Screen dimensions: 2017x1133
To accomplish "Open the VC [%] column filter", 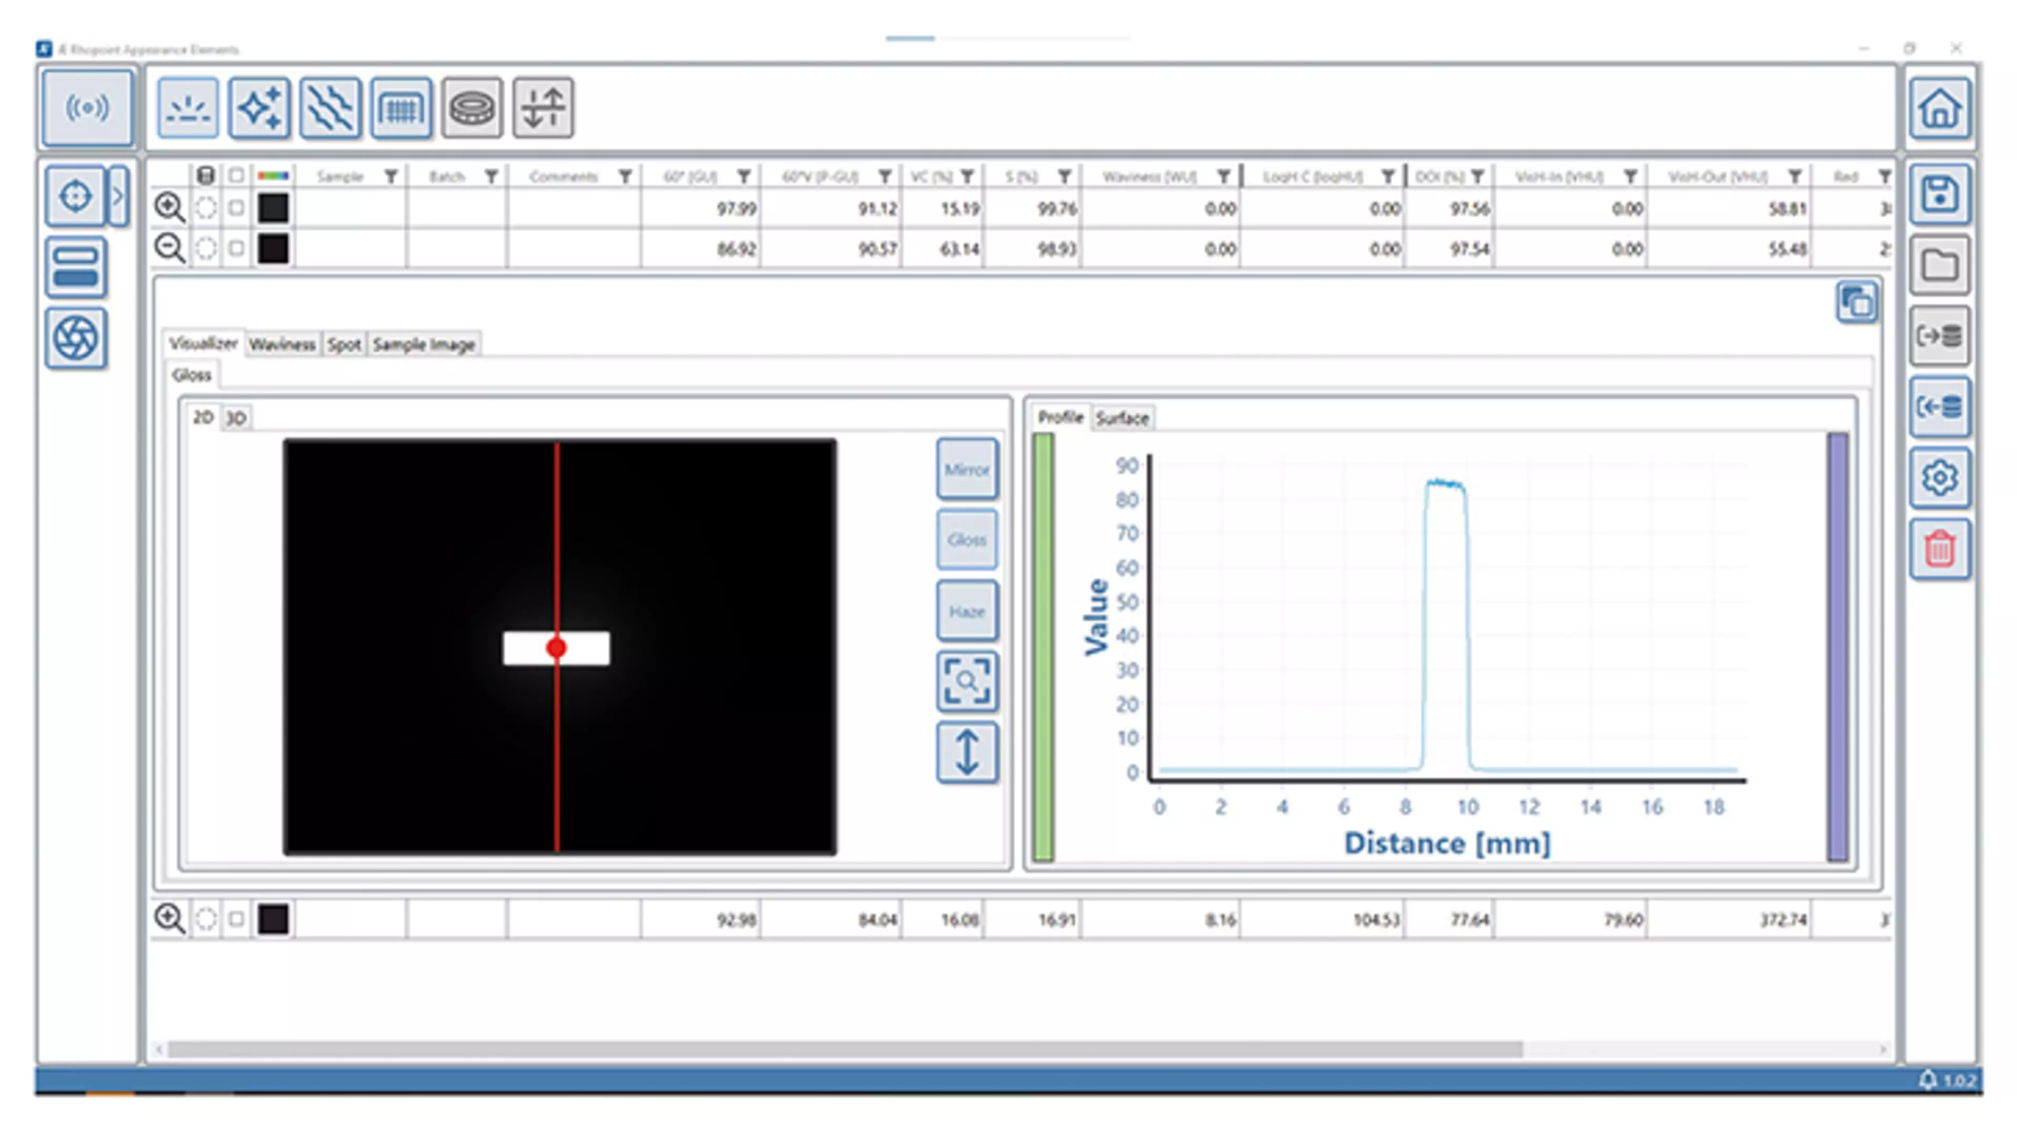I will click(x=968, y=176).
